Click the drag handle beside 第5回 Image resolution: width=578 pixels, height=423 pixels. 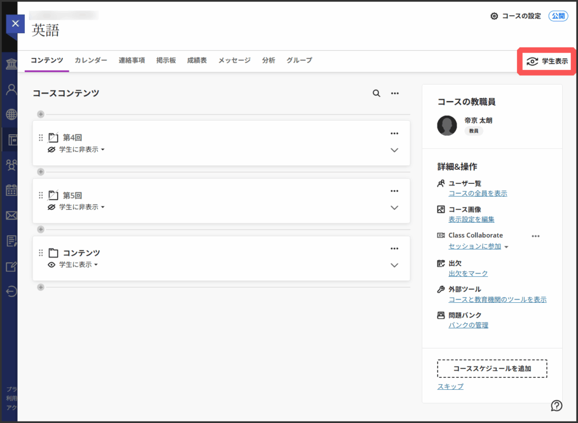pos(41,195)
